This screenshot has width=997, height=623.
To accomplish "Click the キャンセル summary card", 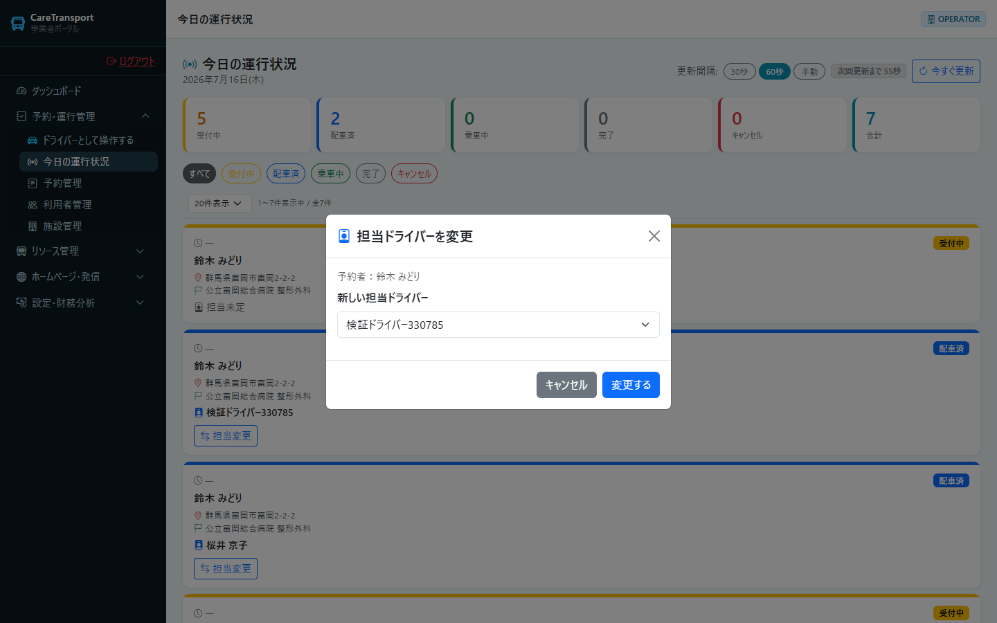I will pyautogui.click(x=782, y=125).
